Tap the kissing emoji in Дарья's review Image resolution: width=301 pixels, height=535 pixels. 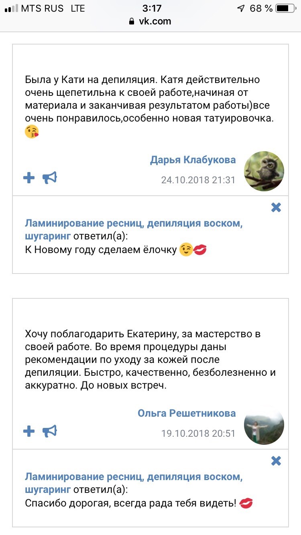[32, 132]
